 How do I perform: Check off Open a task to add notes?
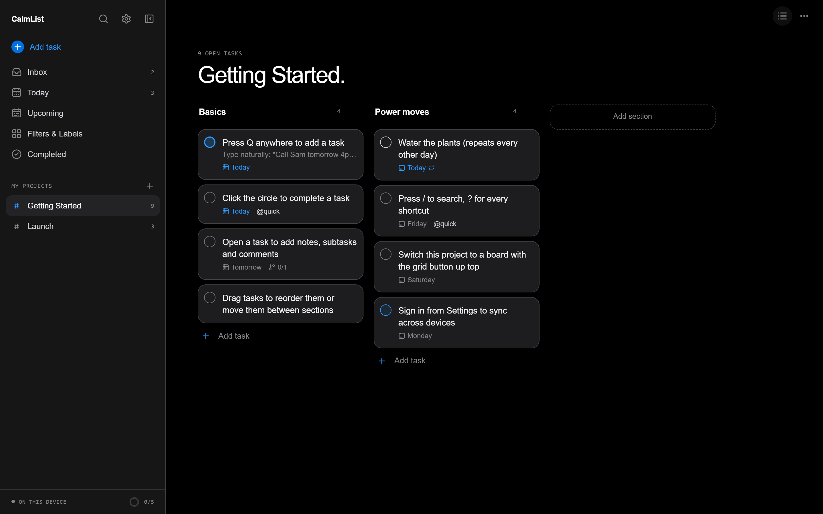(210, 242)
